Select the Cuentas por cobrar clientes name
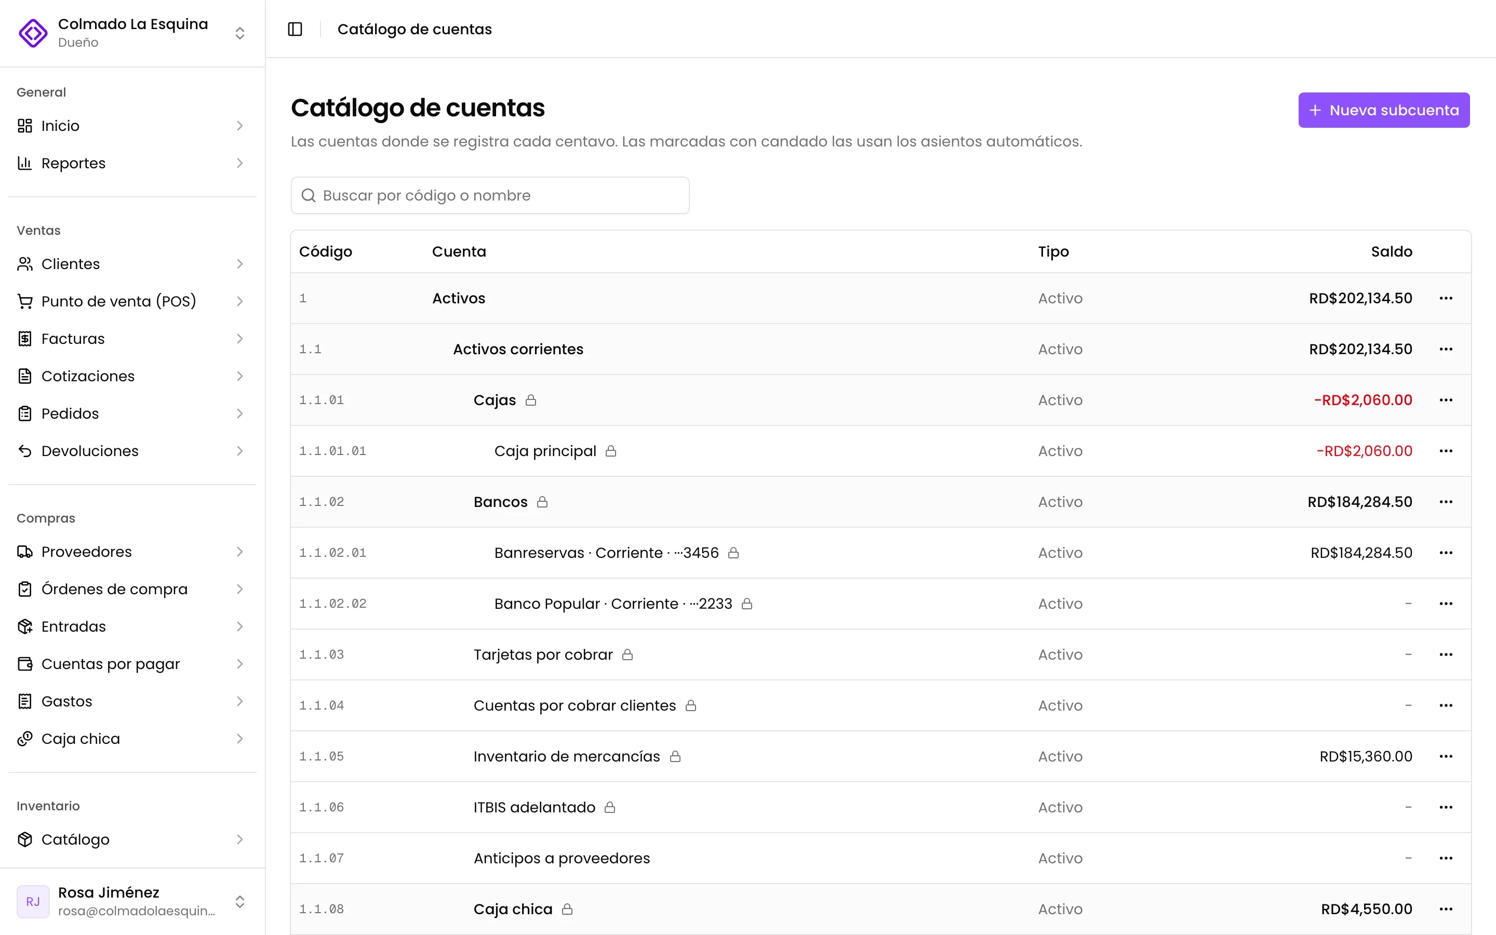1496x935 pixels. 575,705
